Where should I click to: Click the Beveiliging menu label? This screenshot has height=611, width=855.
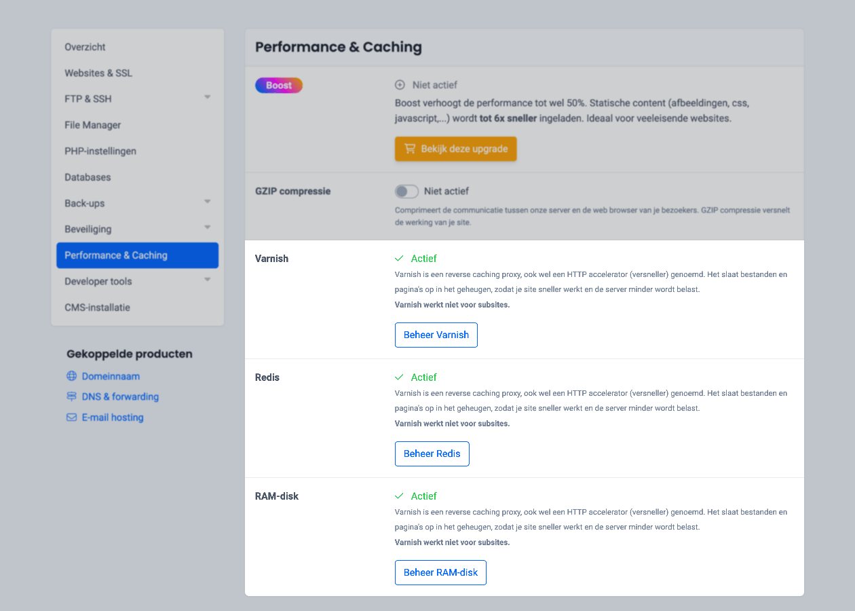click(88, 229)
